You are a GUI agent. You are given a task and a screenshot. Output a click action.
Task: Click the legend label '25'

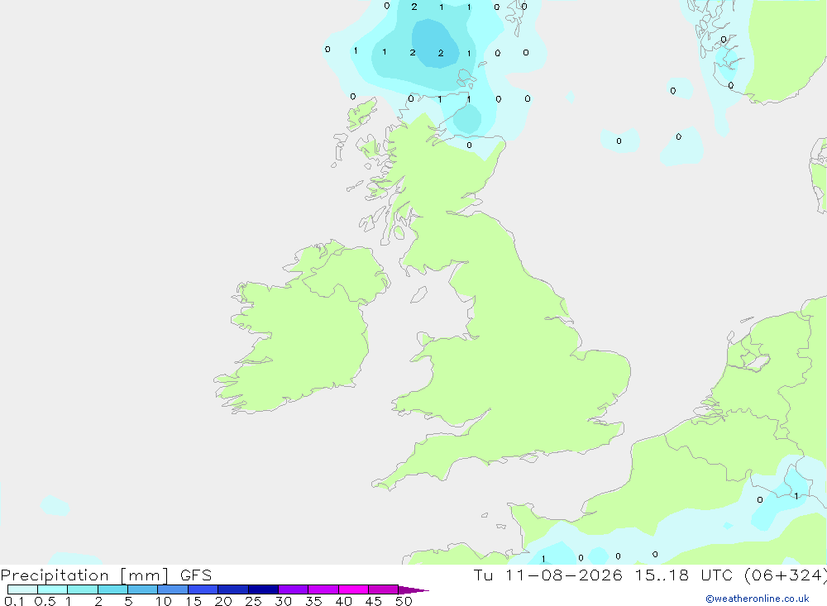[x=253, y=601]
